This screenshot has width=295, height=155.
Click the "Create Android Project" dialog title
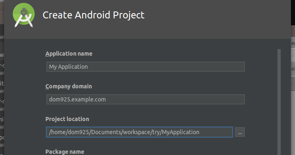click(94, 15)
